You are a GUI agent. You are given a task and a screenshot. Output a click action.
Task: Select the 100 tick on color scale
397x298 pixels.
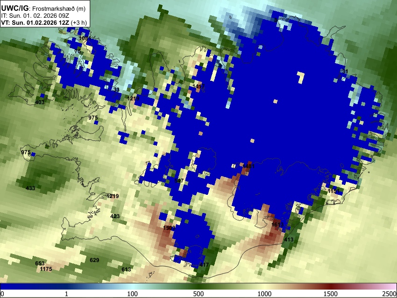[132, 294]
